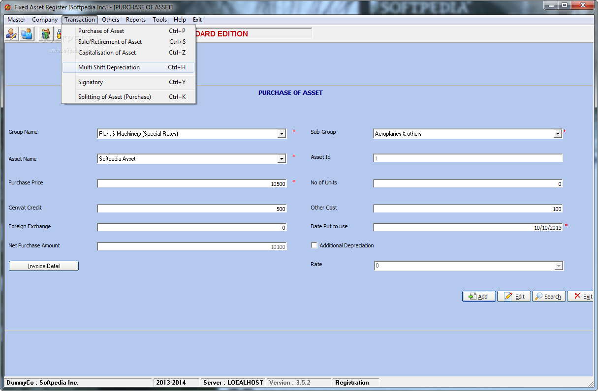The height and width of the screenshot is (391, 598).
Task: Choose Purchase of Asset from the menu
Action: click(129, 31)
